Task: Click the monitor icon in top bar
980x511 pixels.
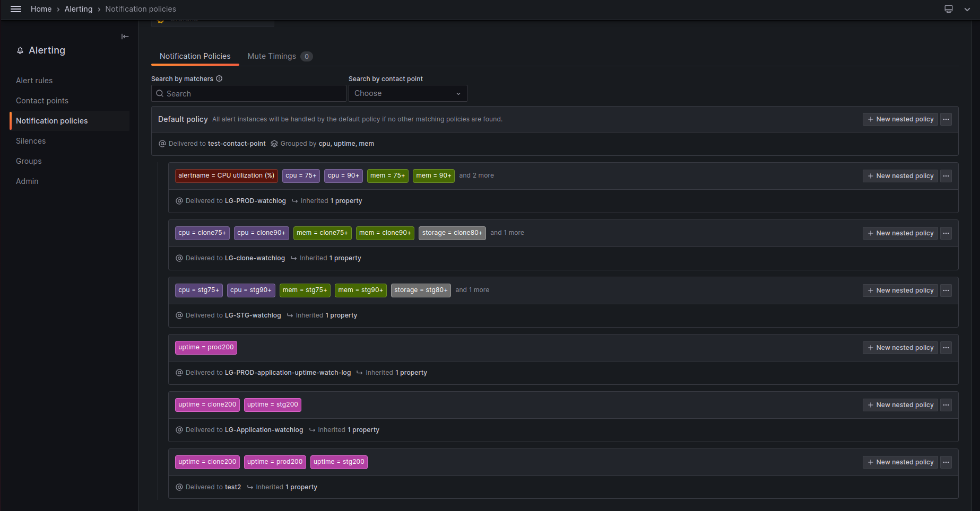Action: tap(949, 9)
